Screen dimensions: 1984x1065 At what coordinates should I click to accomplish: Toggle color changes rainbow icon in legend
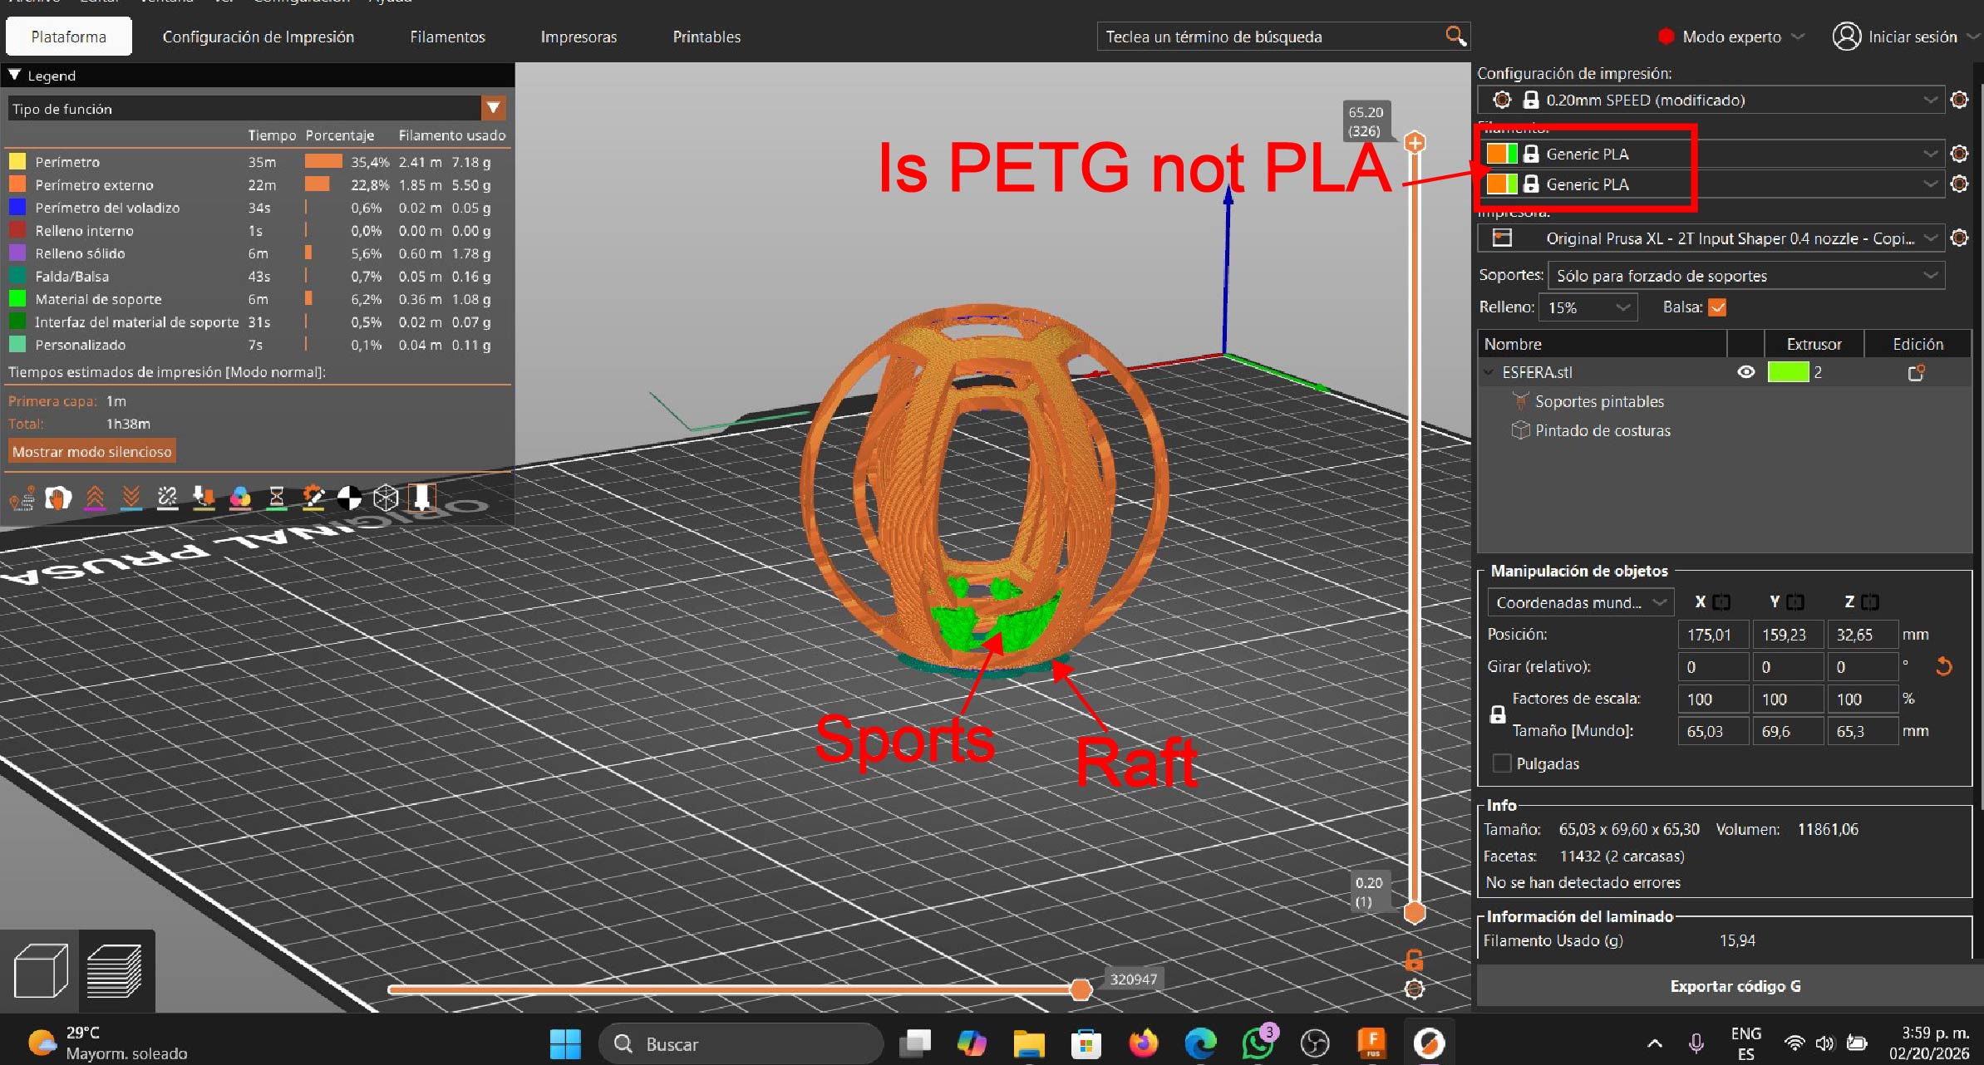click(x=240, y=498)
